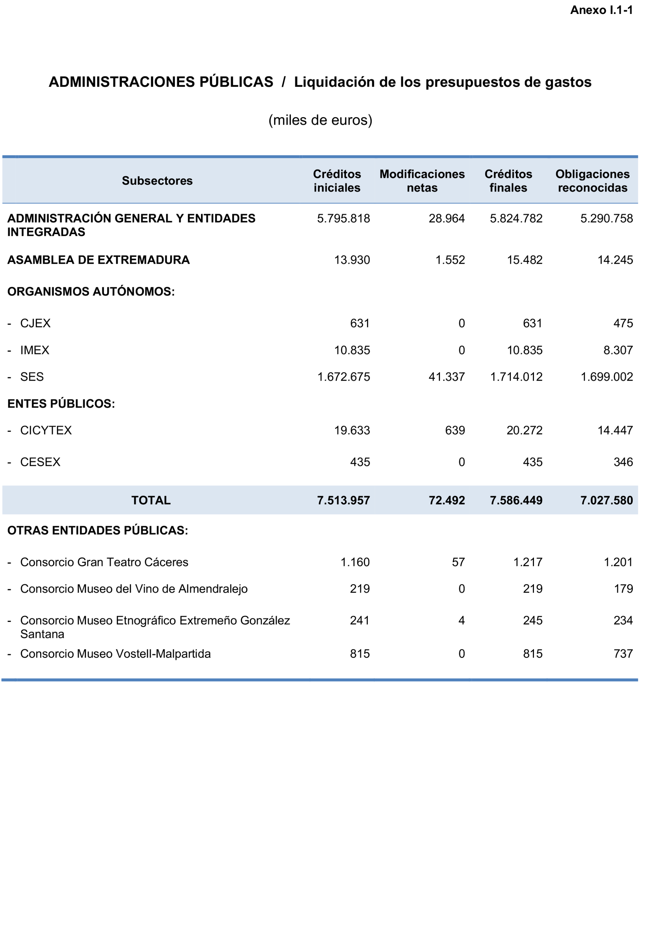
Task: Select the 'Obligaciones reconocidas' column header
Action: [x=592, y=181]
